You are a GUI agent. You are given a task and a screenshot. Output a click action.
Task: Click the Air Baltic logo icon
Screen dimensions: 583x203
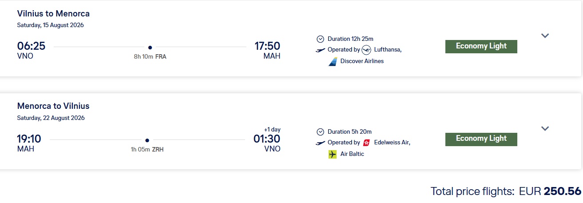click(333, 154)
